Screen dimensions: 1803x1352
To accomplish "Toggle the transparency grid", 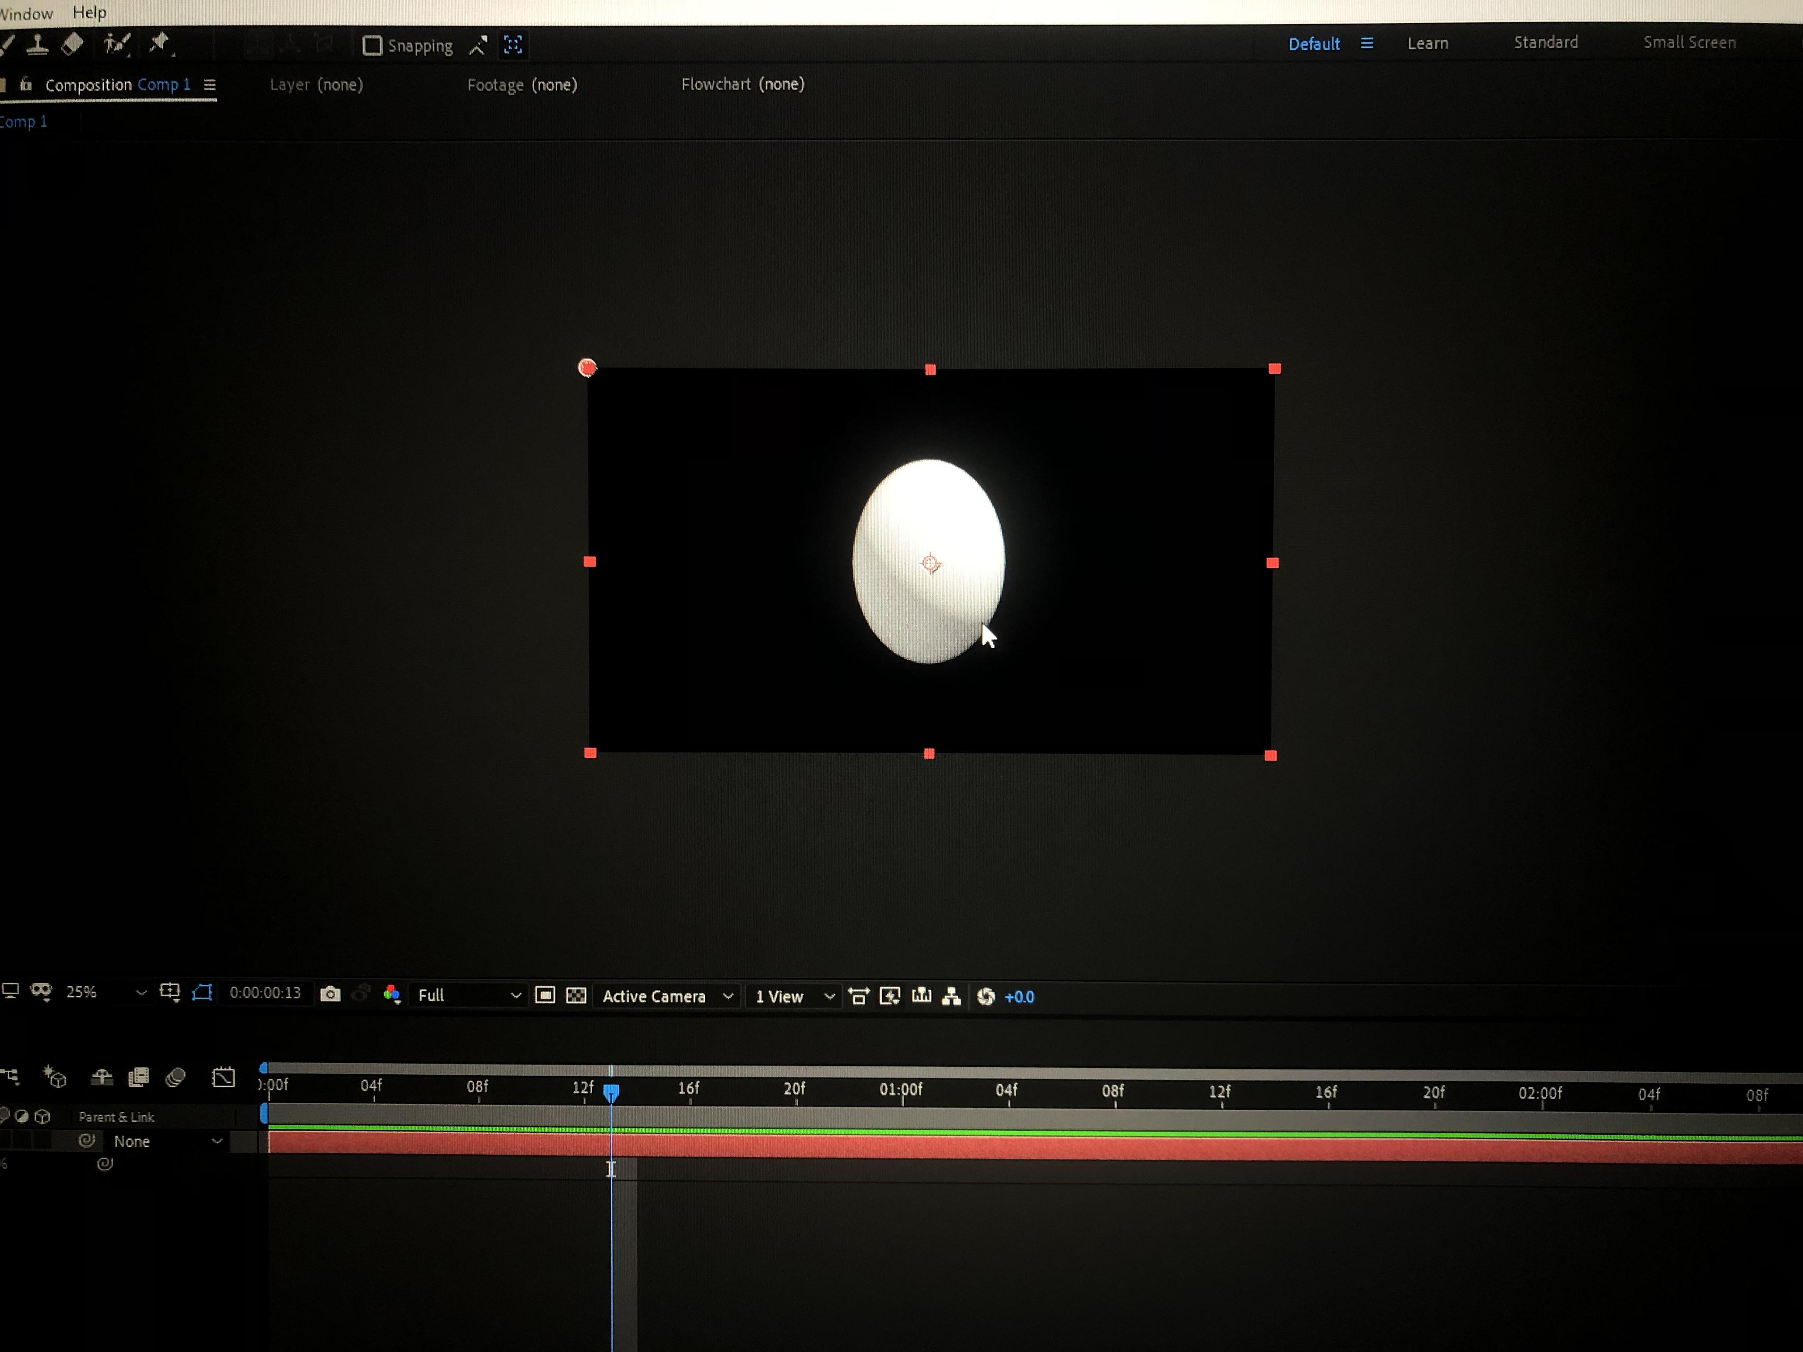I will 576,995.
